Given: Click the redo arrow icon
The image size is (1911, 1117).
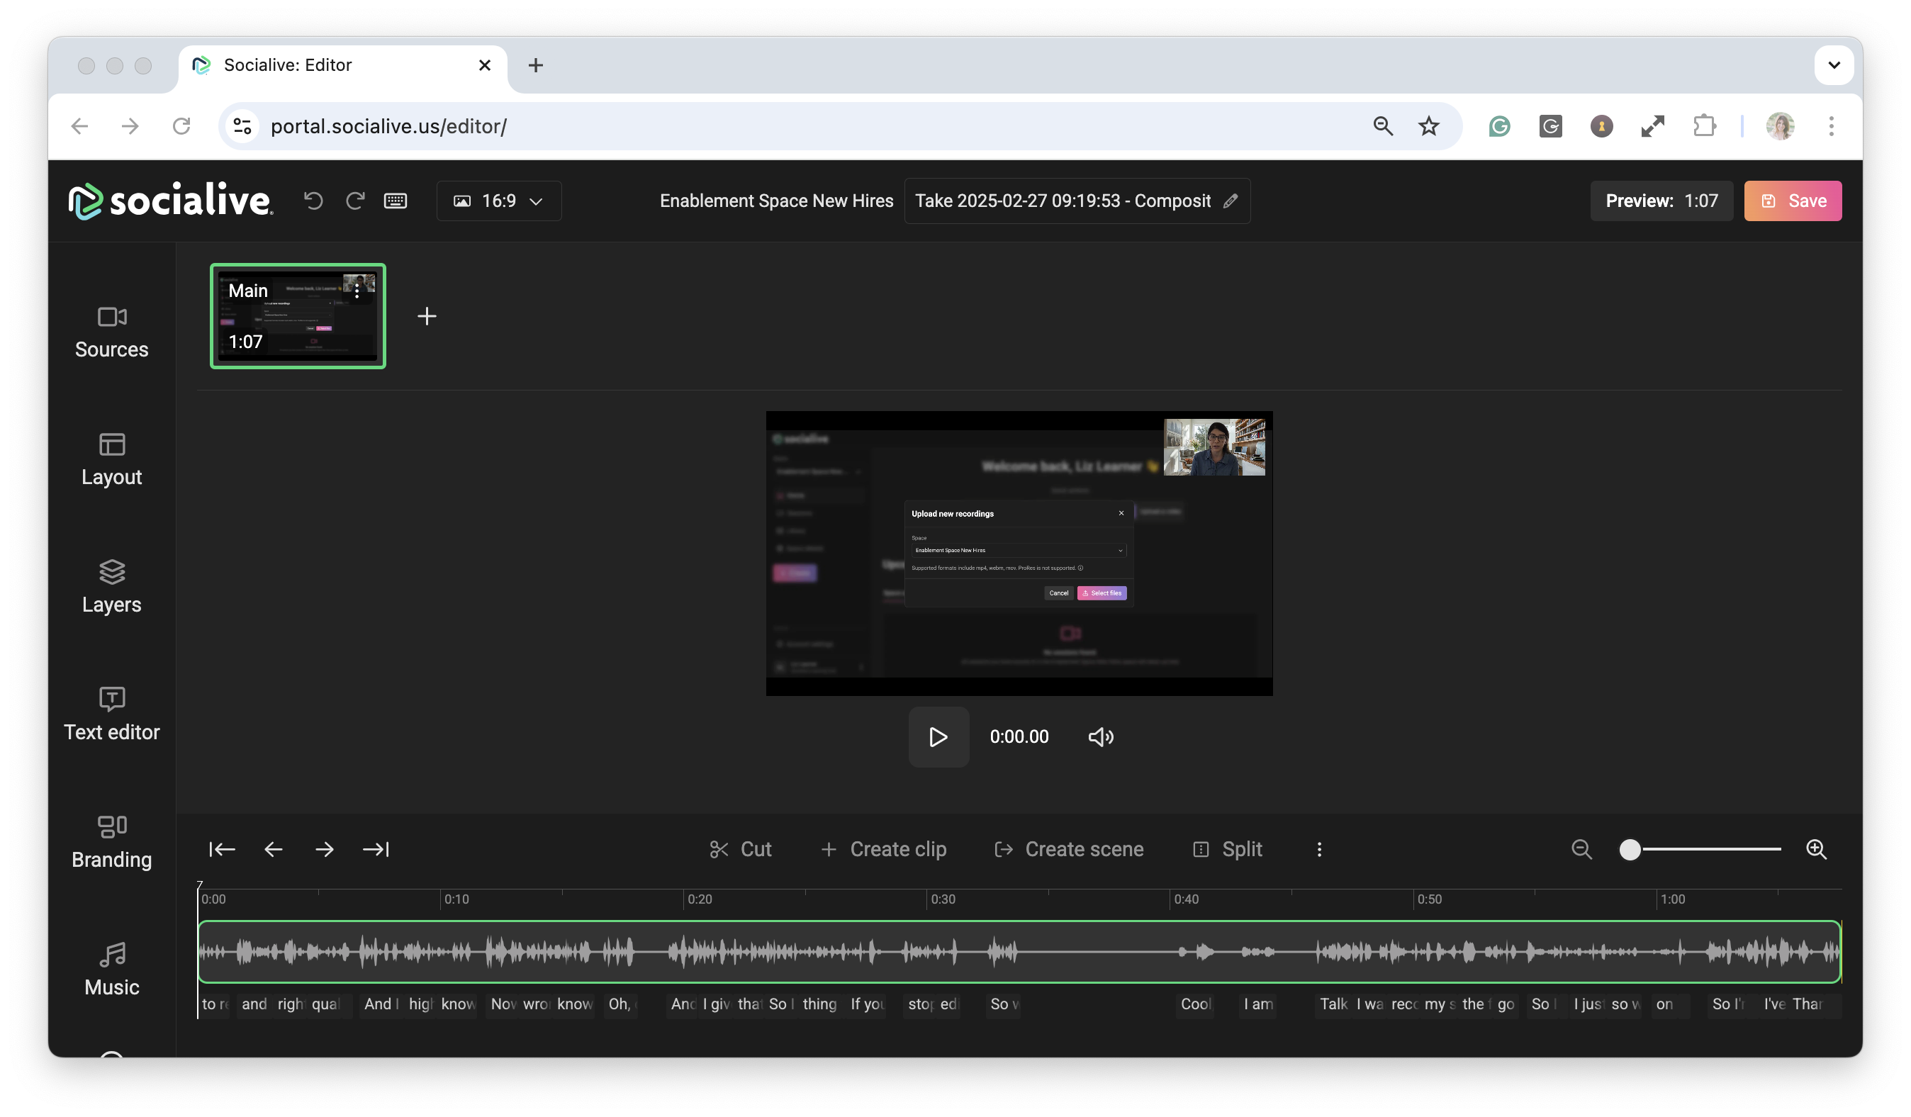Looking at the screenshot, I should coord(355,201).
